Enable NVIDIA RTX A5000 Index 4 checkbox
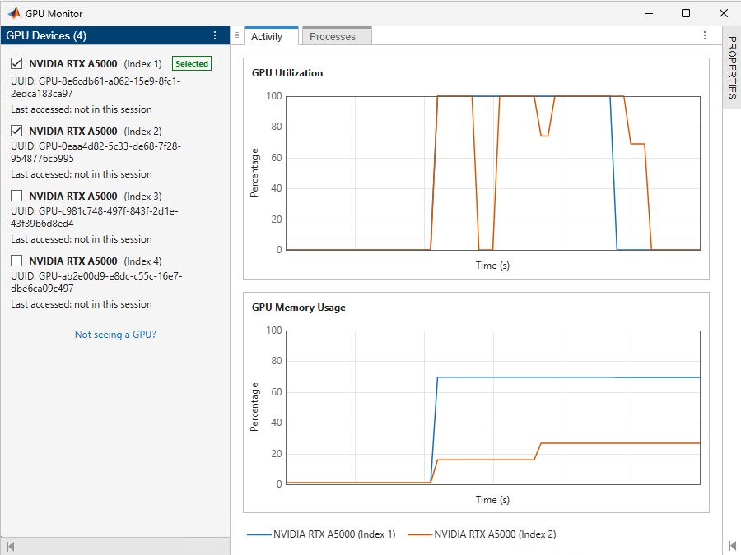Screen dimensions: 741x555 16,261
